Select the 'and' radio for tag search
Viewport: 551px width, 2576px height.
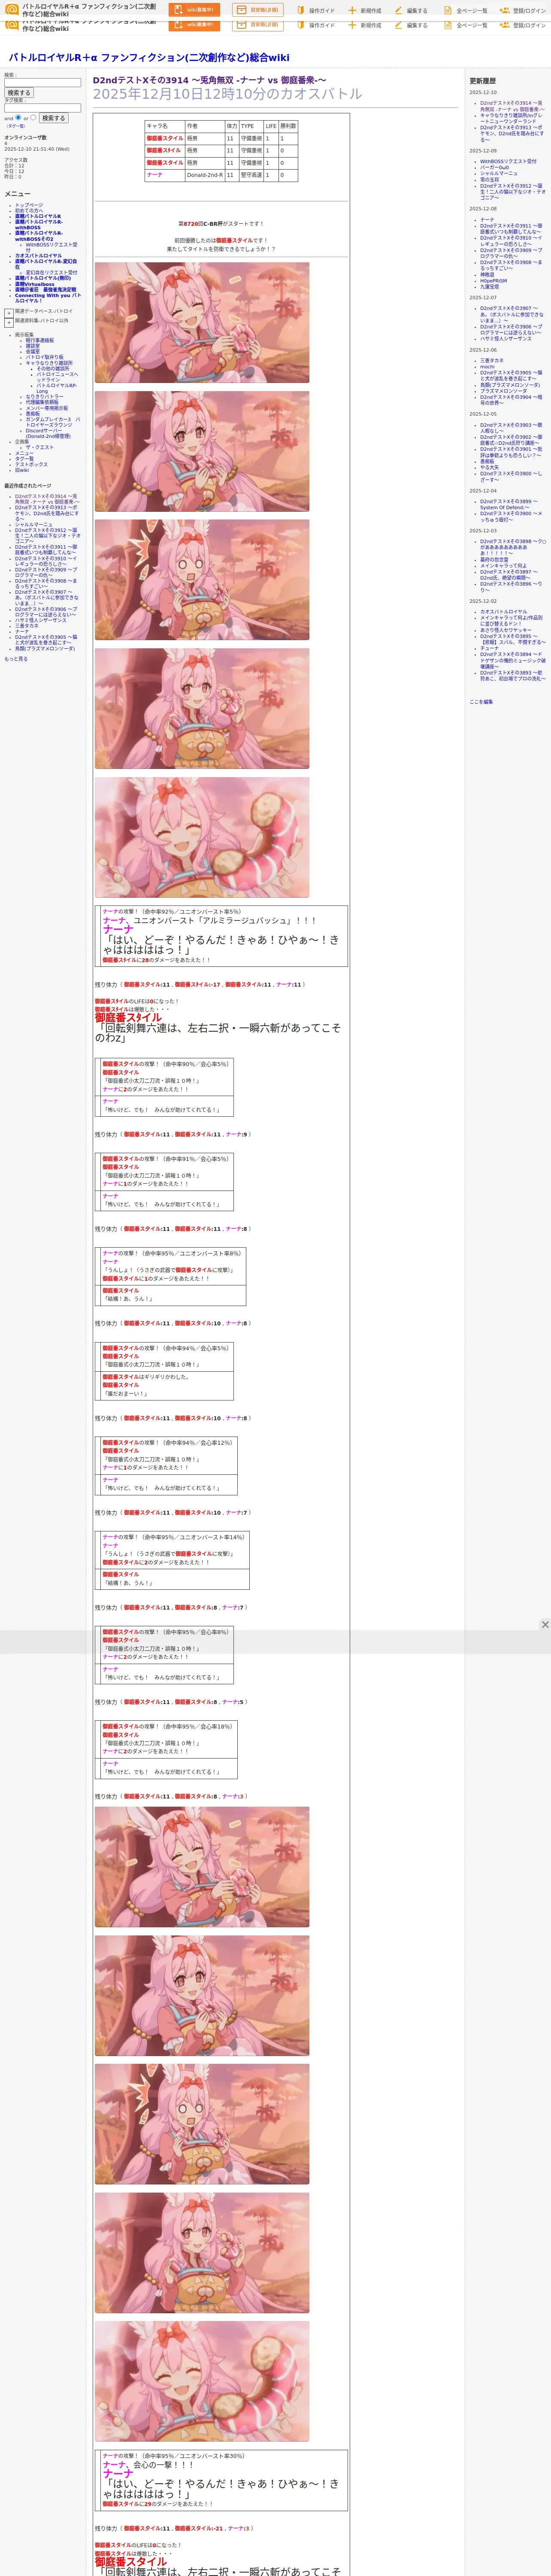pyautogui.click(x=18, y=117)
